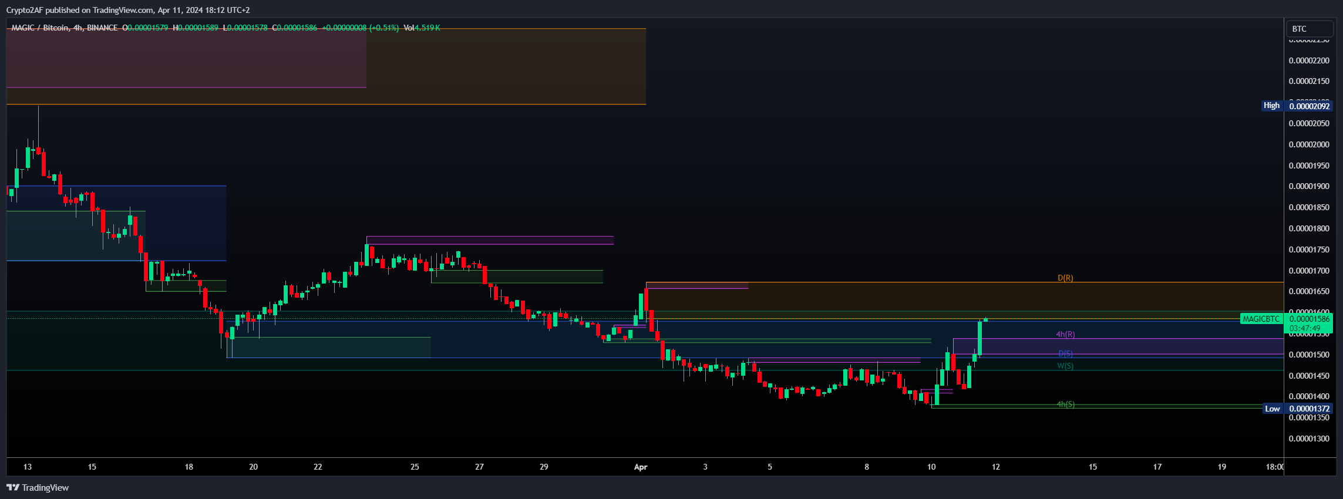The height and width of the screenshot is (499, 1343).
Task: Click the 18:00 label on time axis
Action: (x=1274, y=467)
